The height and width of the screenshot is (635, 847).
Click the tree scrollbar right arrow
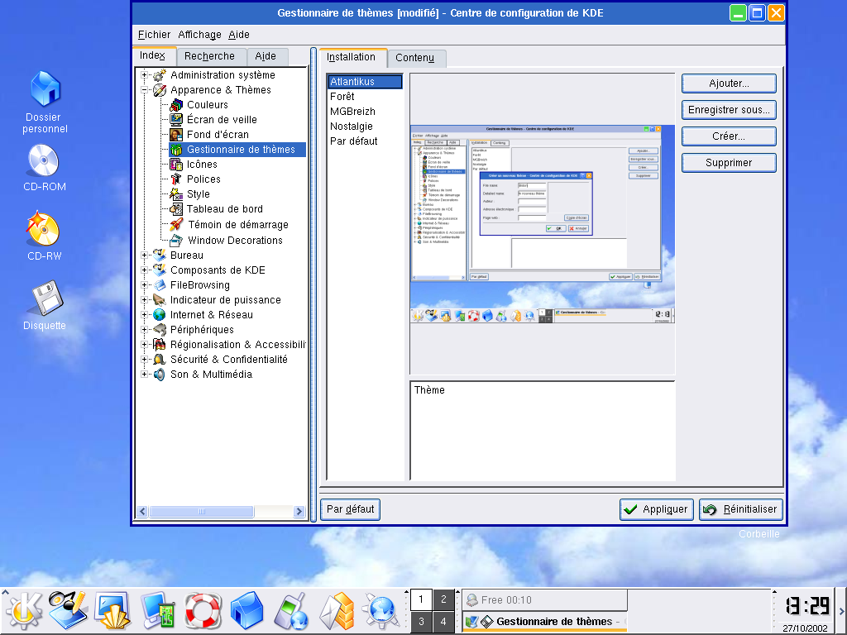(299, 511)
